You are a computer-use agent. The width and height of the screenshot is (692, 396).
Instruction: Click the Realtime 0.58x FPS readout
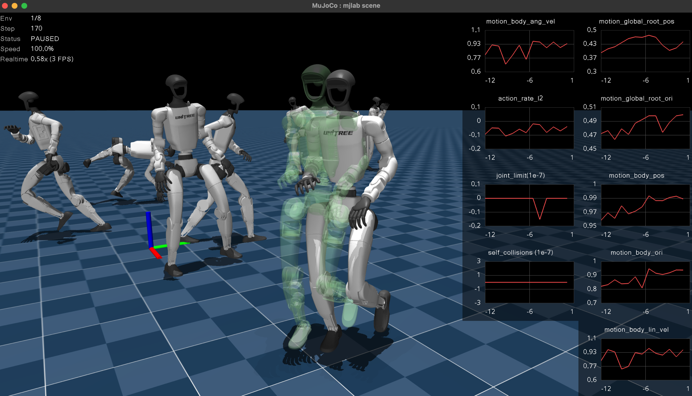click(52, 59)
